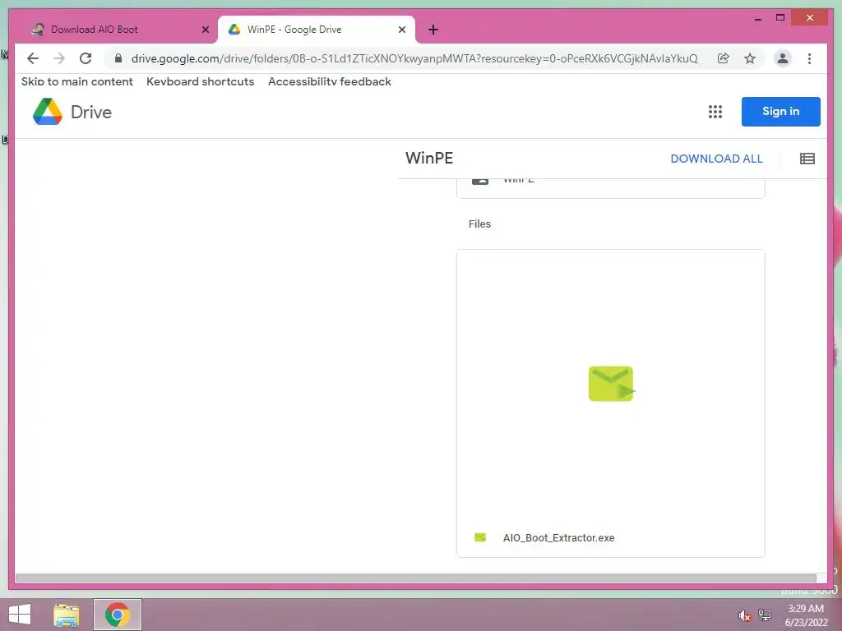
Task: Close the Download AIO Boot tab
Action: click(x=205, y=30)
